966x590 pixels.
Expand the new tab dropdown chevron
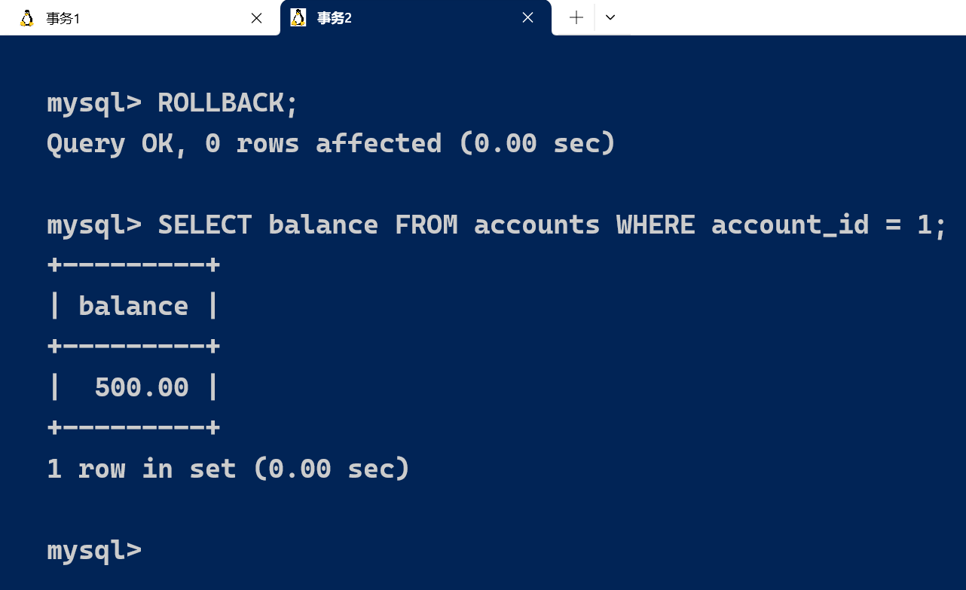(x=610, y=18)
